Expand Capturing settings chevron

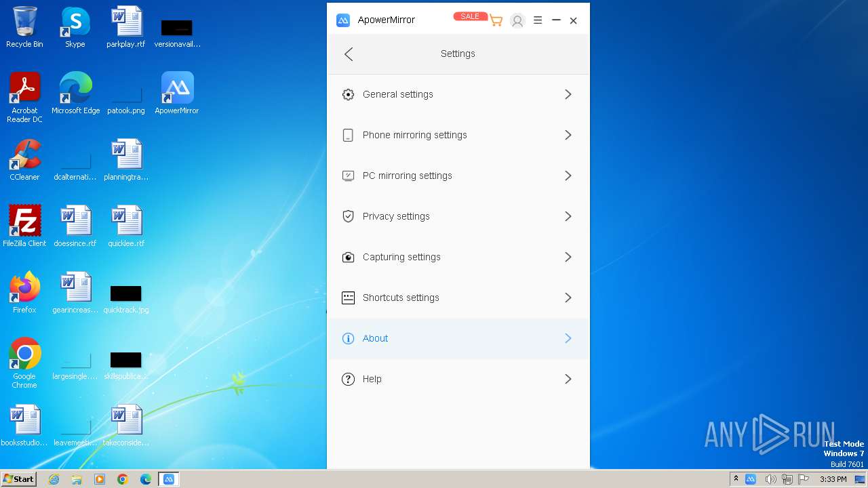(x=568, y=258)
